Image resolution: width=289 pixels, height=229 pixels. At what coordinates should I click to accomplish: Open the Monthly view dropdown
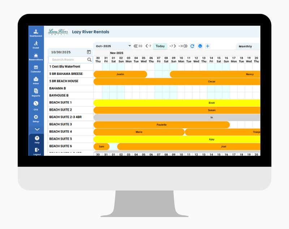pos(248,47)
